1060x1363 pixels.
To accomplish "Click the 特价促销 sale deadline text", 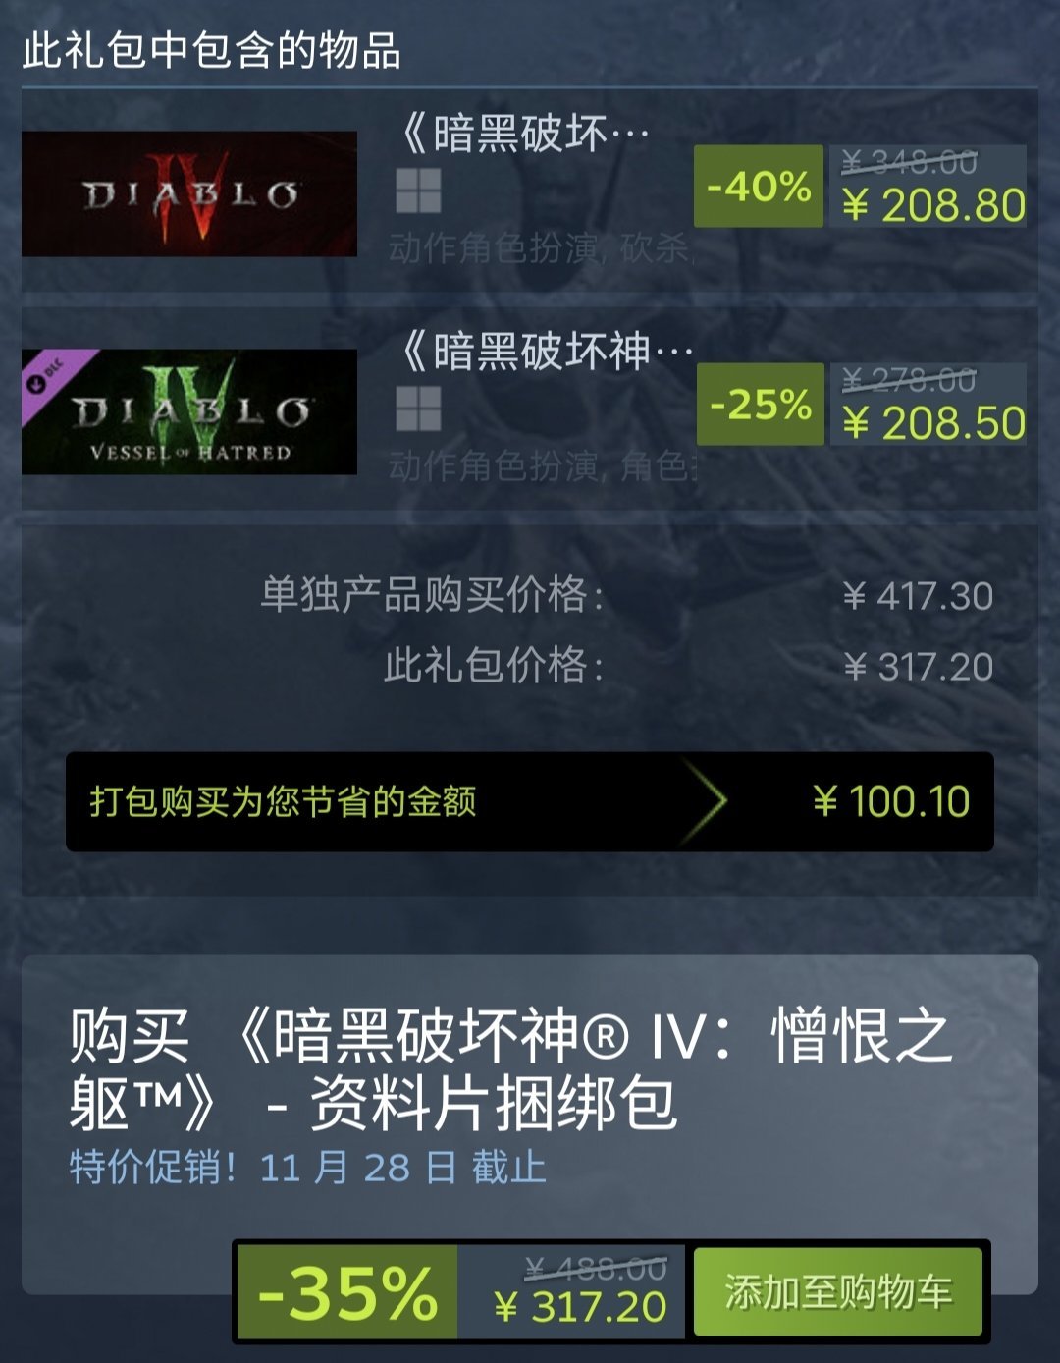I will (x=307, y=1168).
